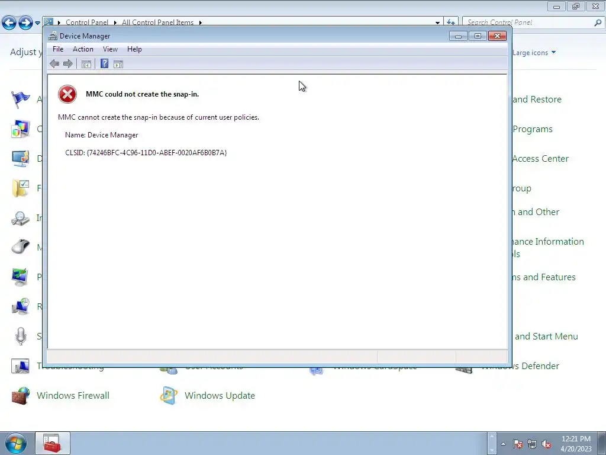Image resolution: width=606 pixels, height=455 pixels.
Task: Open the 'Large icons' view dropdown
Action: point(534,53)
